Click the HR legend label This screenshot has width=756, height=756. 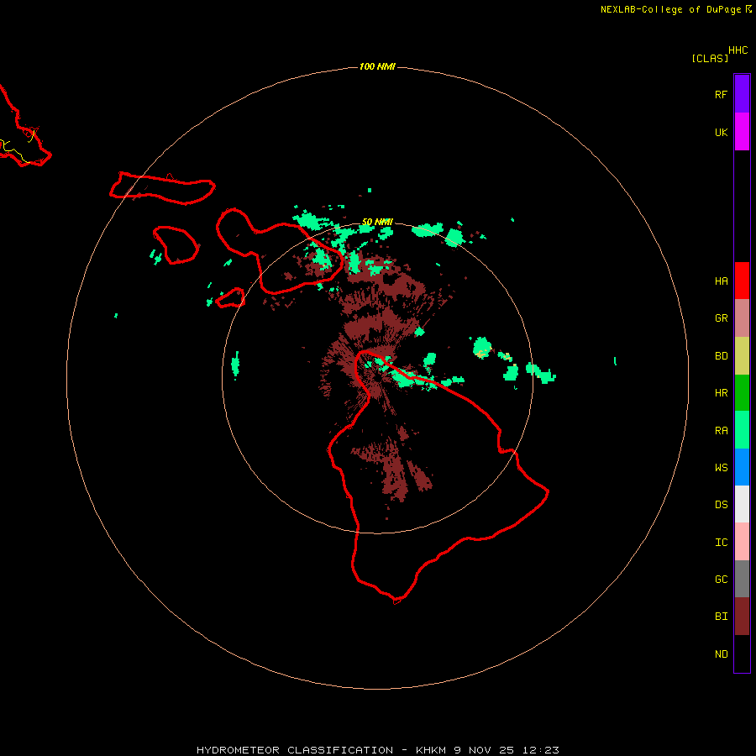[721, 393]
